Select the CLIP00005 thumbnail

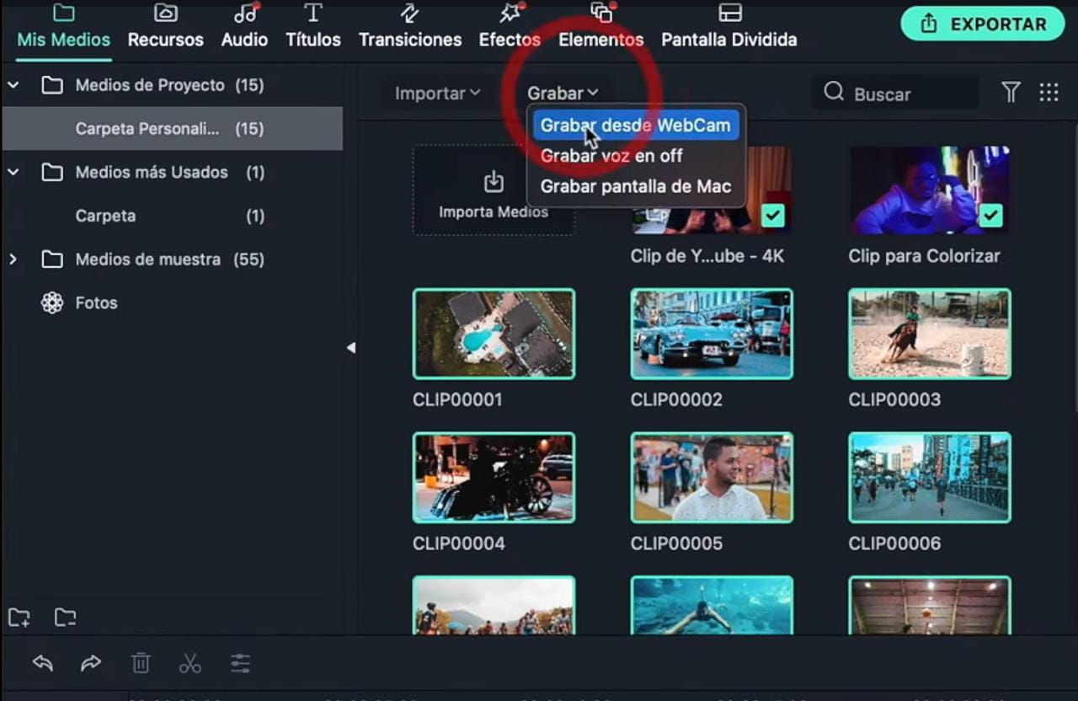click(712, 478)
